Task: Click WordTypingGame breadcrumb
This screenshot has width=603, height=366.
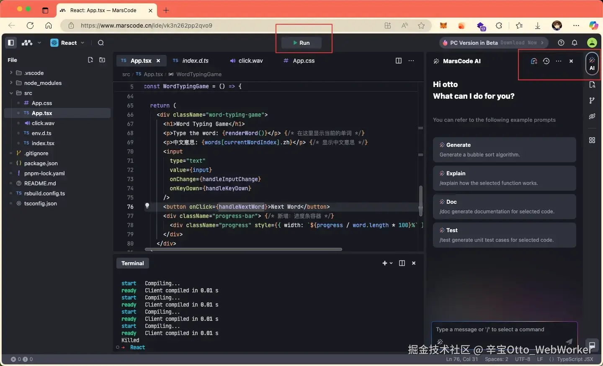Action: (x=199, y=74)
